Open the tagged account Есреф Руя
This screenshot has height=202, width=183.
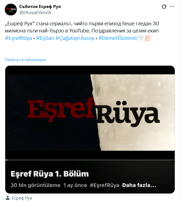point(22,198)
